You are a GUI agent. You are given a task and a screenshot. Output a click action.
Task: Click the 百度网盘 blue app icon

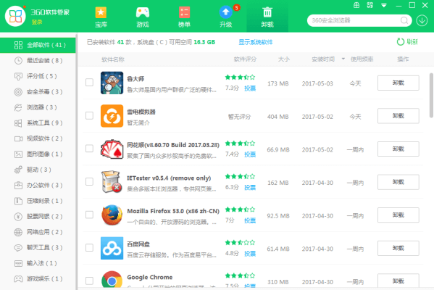click(x=112, y=248)
